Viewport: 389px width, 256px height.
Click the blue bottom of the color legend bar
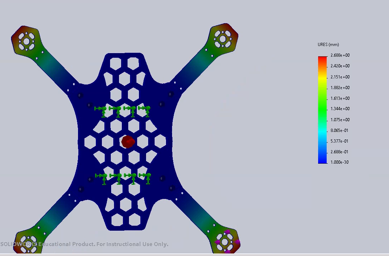point(322,160)
